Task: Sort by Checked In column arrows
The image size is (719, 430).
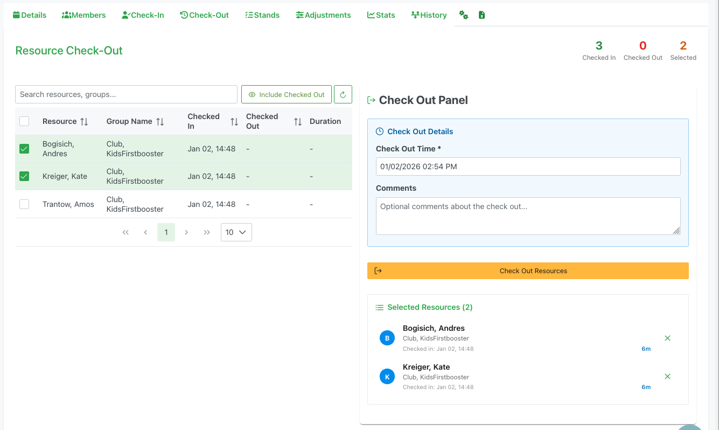Action: point(234,122)
